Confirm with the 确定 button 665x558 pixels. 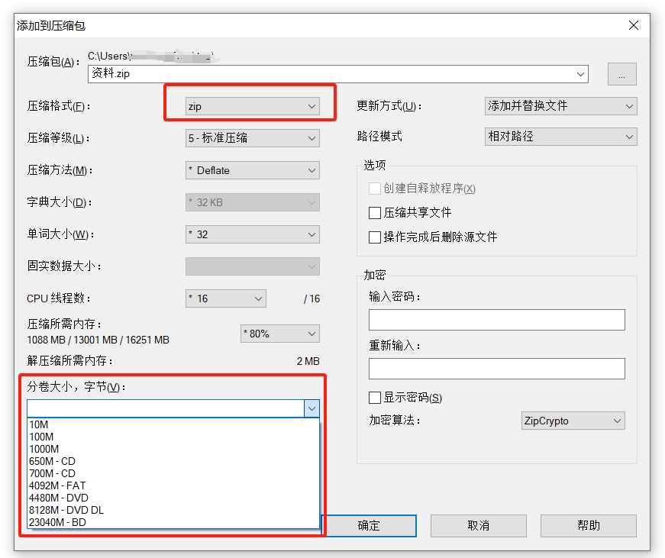point(369,526)
